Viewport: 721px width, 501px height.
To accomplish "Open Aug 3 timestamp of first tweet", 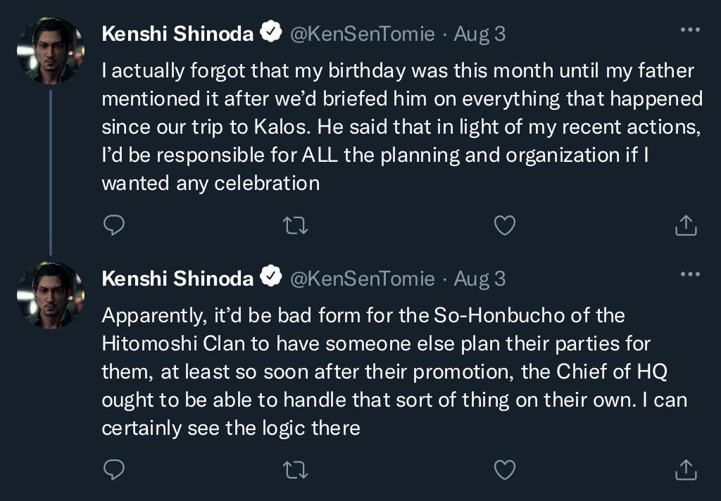I will (x=479, y=34).
